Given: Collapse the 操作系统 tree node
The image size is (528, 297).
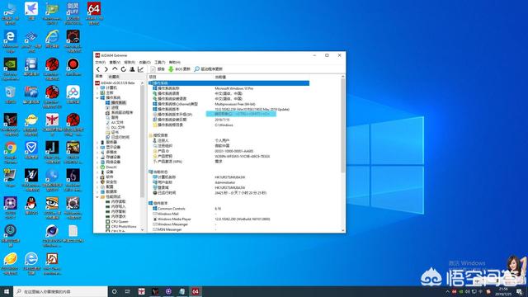Looking at the screenshot, I should (x=97, y=97).
